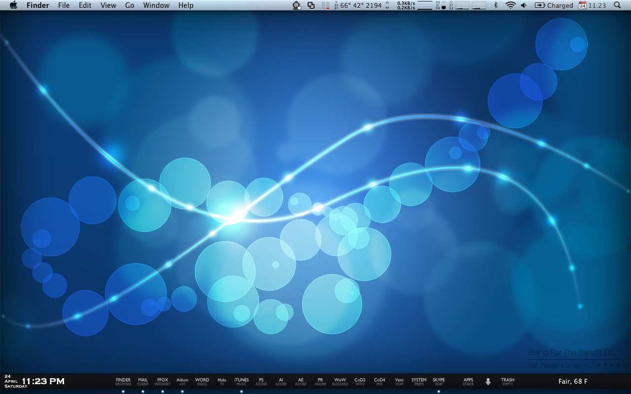631x394 pixels.
Task: Open the MEM memory usage indicator
Action: pyautogui.click(x=441, y=5)
